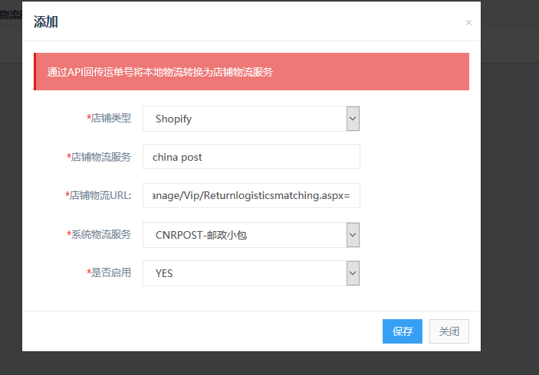
Task: Save the form with the 保存 button
Action: [403, 331]
